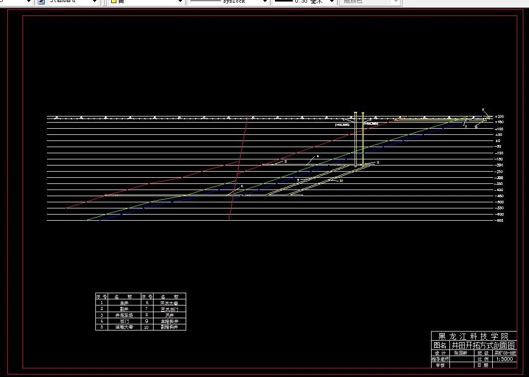The image size is (529, 377).
Task: Click callout number 3 by the shaft bottom
Action: pos(378,162)
